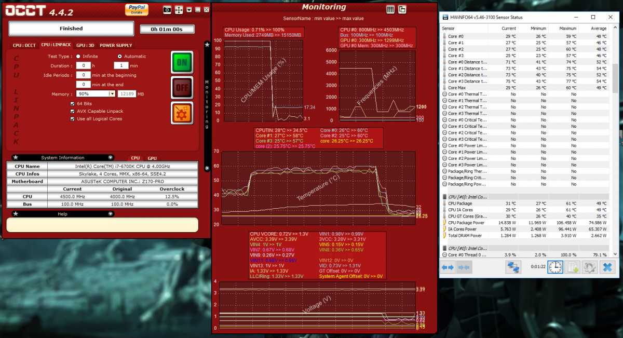This screenshot has width=623, height=338.
Task: Open the OCCT title bar dropdown arrow
Action: 189,9
